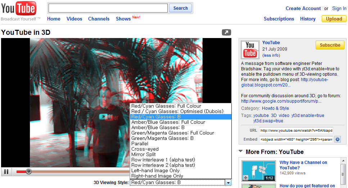348x188 pixels.
Task: Select the video URL text field
Action: coord(296,131)
